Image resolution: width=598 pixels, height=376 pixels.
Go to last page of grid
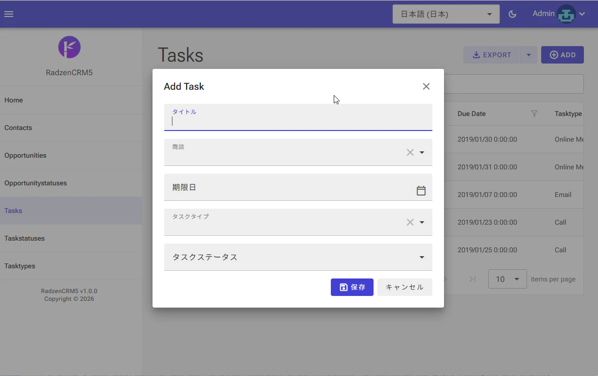[x=472, y=279]
